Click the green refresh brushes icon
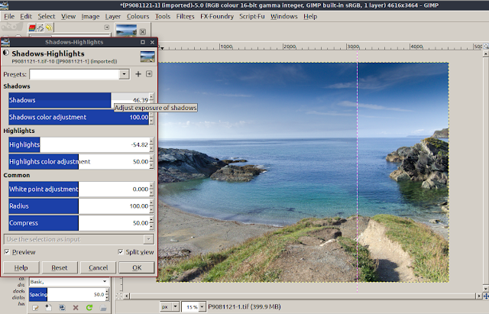489x314 pixels. [89, 308]
